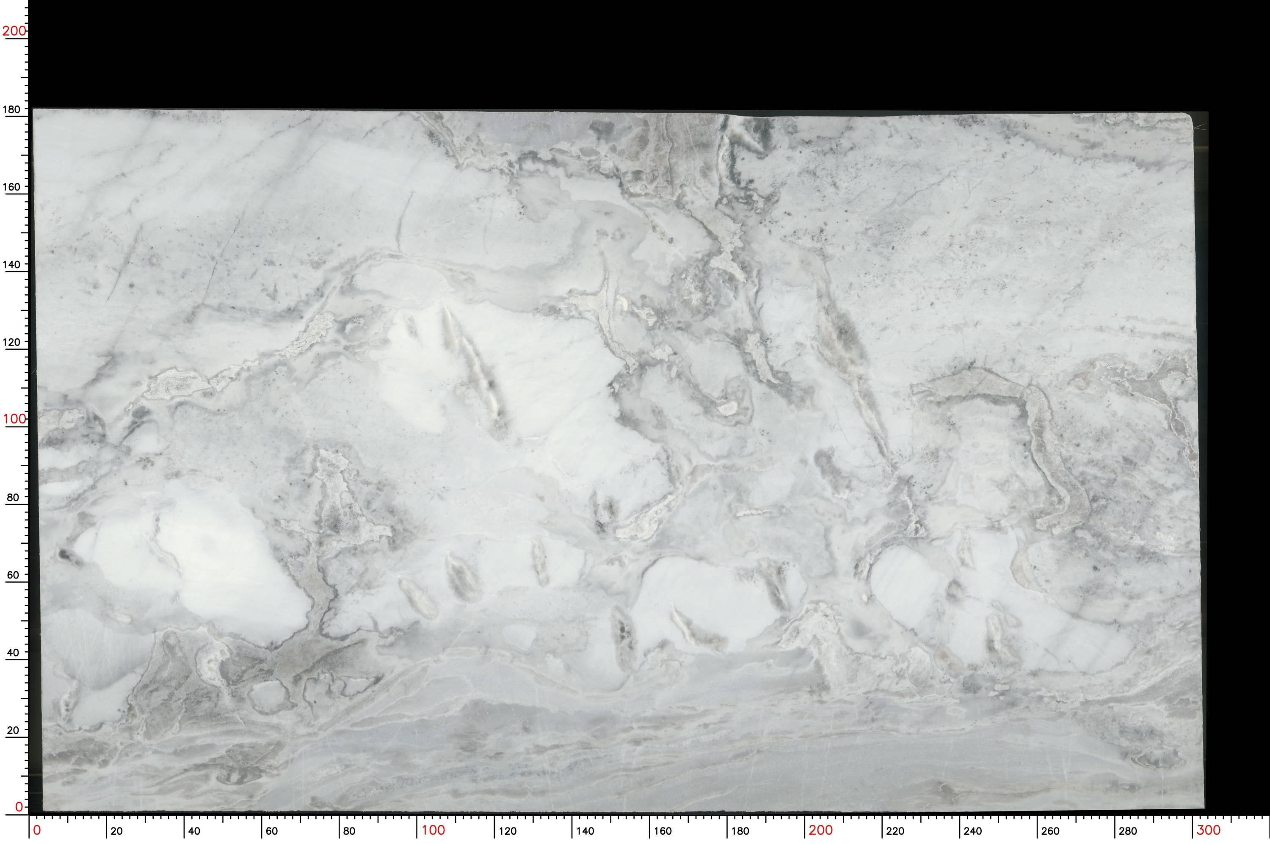Screen dimensions: 1270x844
Task: Click red "100" on the vertical ruler
Action: click(14, 419)
